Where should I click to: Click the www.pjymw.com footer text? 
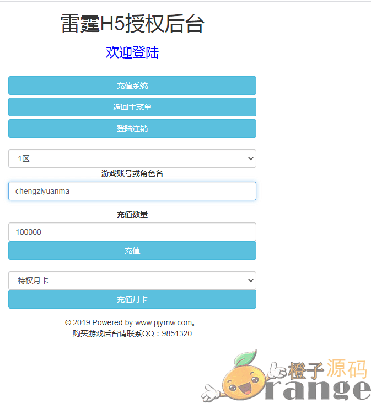click(x=164, y=322)
